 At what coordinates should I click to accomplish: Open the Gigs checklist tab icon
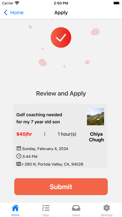(46, 208)
